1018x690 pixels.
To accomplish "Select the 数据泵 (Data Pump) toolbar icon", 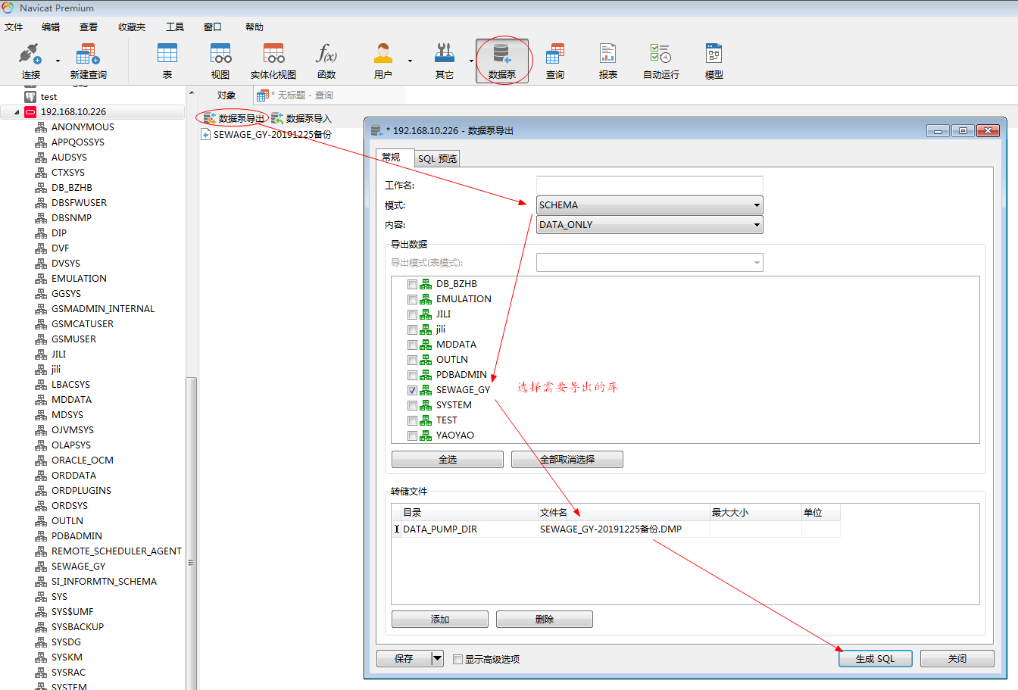I will pyautogui.click(x=502, y=55).
